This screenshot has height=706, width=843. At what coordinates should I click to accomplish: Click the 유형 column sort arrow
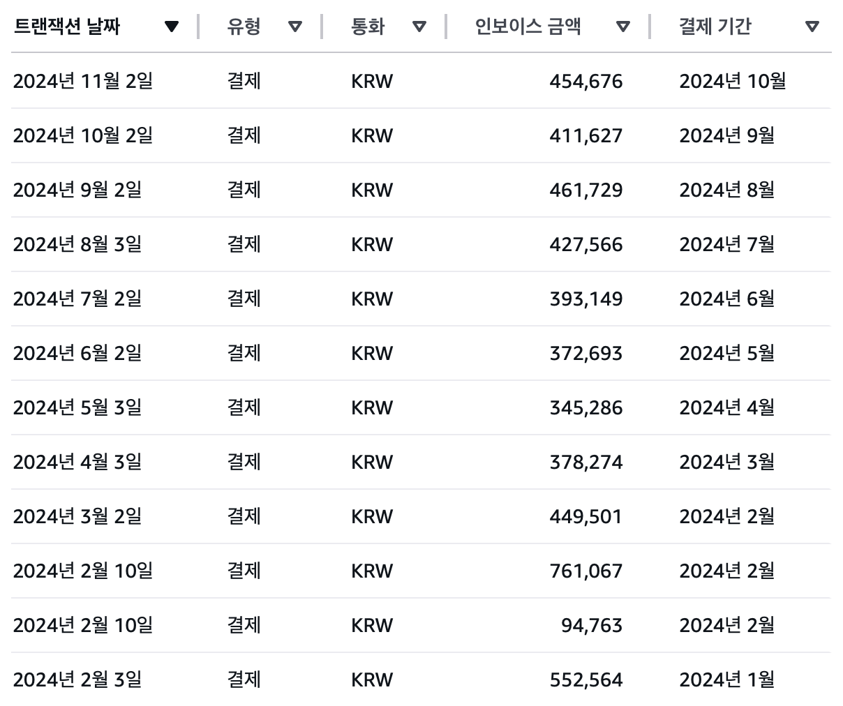click(x=295, y=27)
